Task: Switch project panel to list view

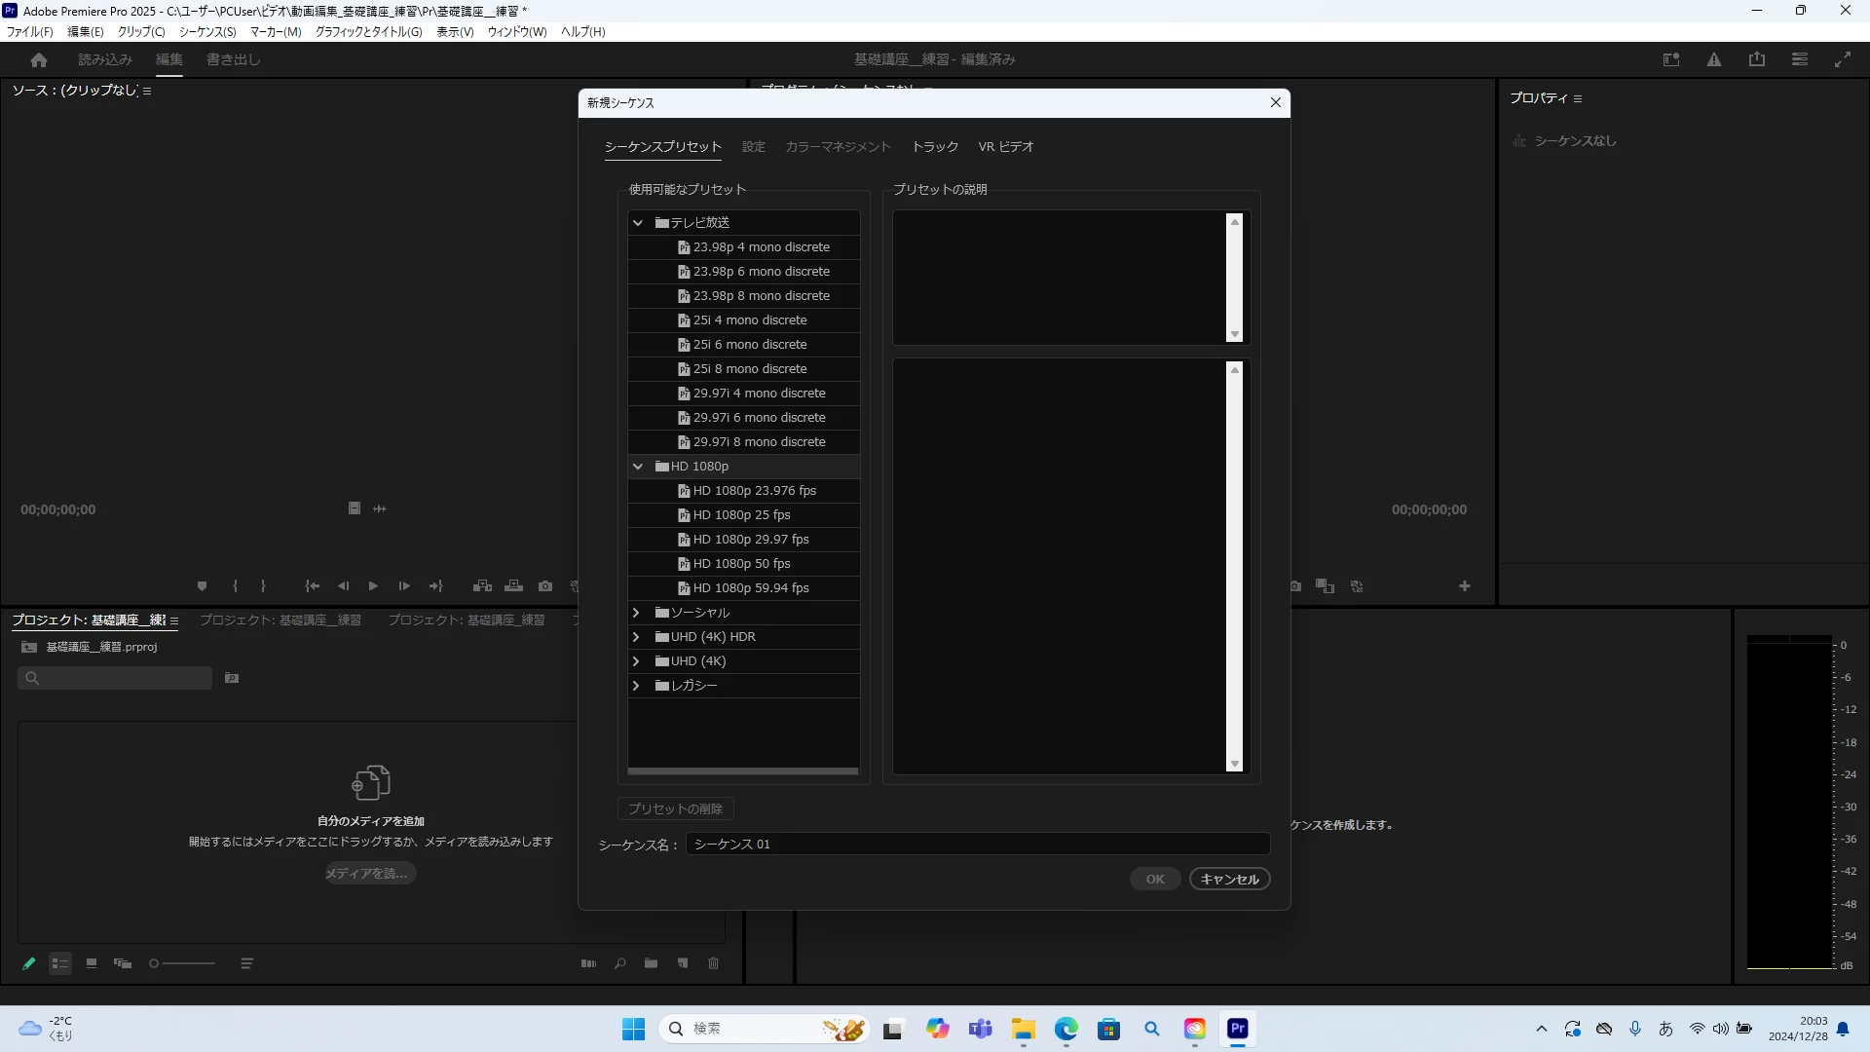Action: [60, 963]
